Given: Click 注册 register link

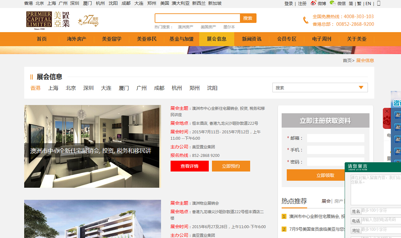Looking at the screenshot, I should tap(302, 3).
